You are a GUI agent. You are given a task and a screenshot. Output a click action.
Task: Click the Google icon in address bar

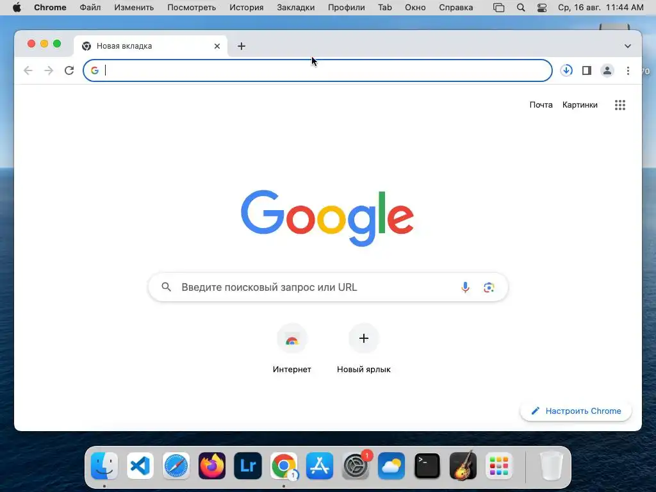coord(95,70)
